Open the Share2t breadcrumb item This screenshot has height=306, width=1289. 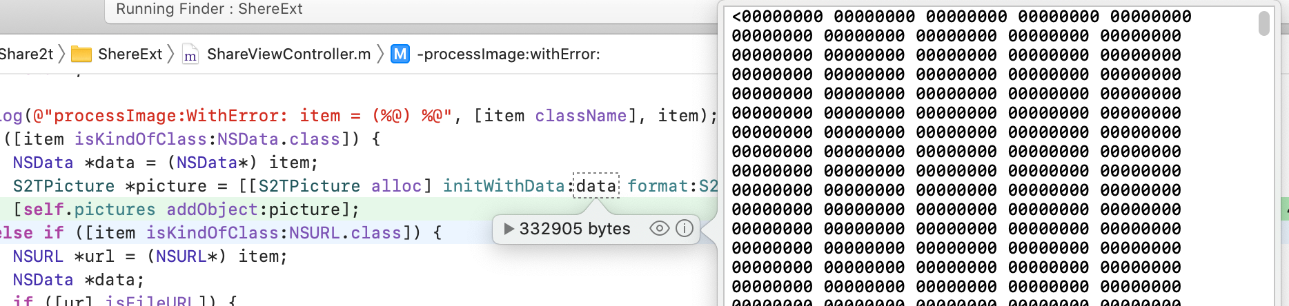pyautogui.click(x=26, y=54)
